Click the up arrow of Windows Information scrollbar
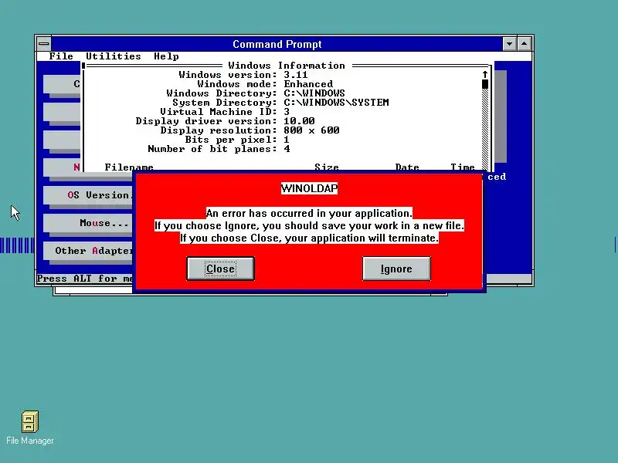This screenshot has width=618, height=463. [x=485, y=74]
